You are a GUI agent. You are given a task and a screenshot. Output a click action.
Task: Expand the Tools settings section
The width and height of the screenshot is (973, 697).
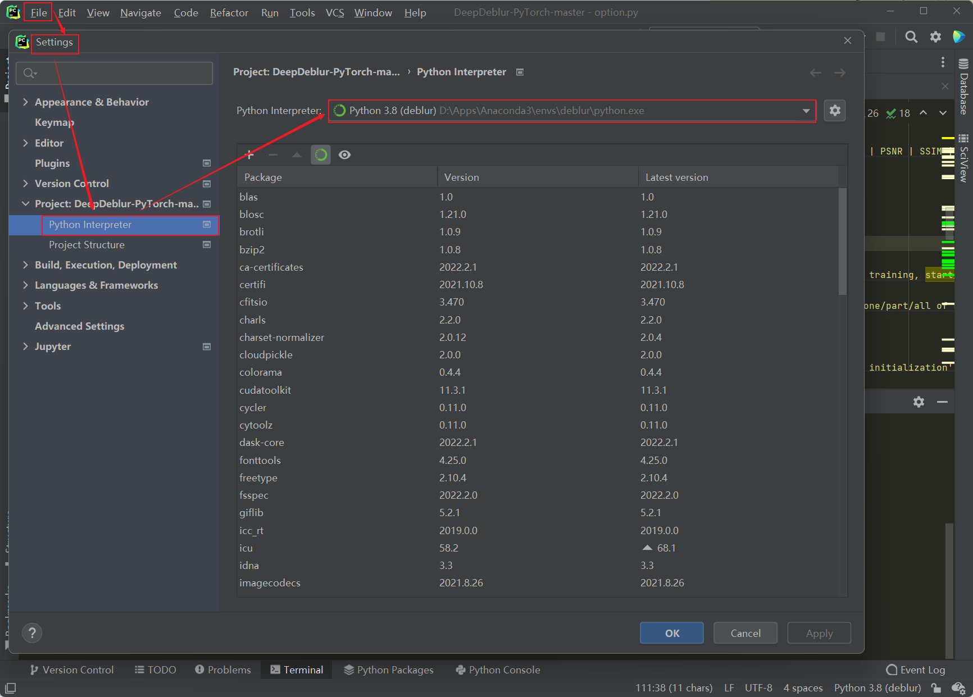coord(25,306)
